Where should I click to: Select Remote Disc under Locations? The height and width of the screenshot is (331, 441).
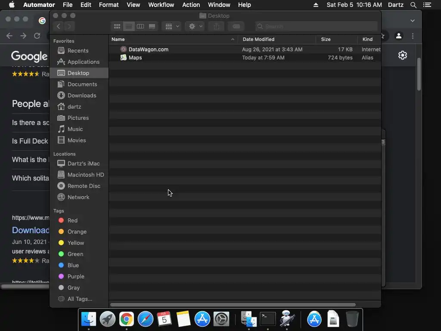pyautogui.click(x=79, y=186)
